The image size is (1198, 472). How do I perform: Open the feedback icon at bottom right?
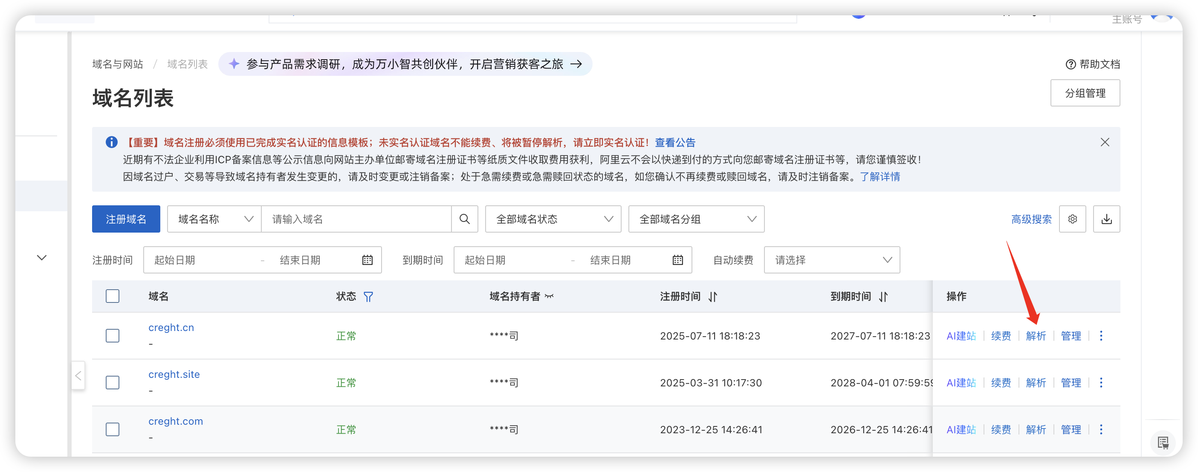click(x=1163, y=443)
